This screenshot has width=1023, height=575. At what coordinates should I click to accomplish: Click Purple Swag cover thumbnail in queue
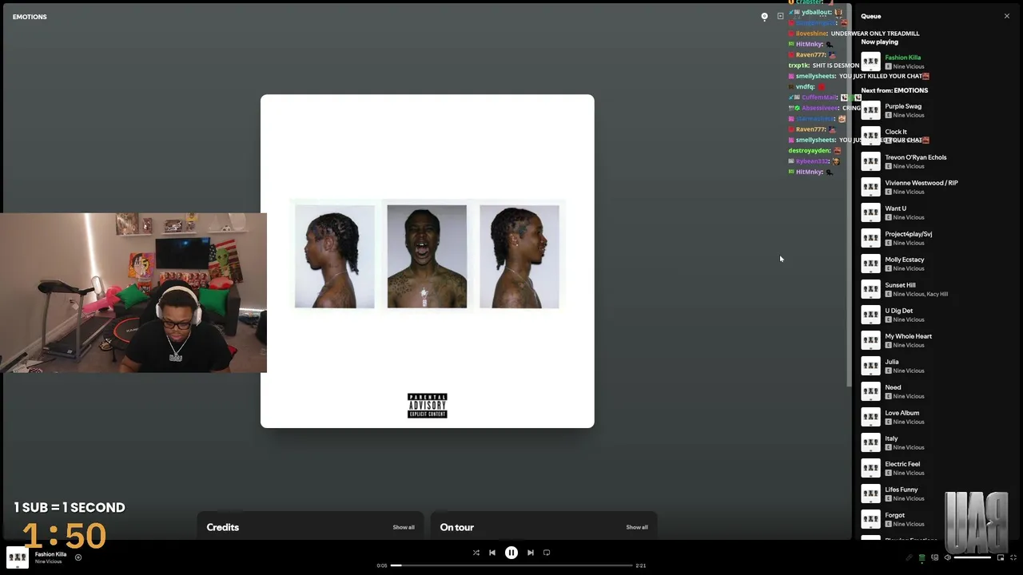coord(870,110)
